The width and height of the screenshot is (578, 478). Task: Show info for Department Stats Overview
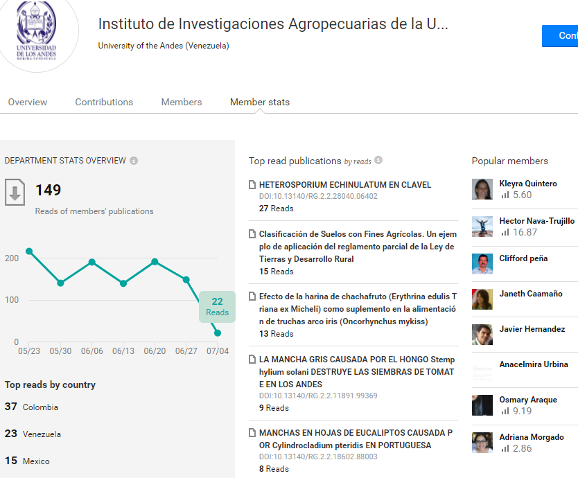(134, 161)
